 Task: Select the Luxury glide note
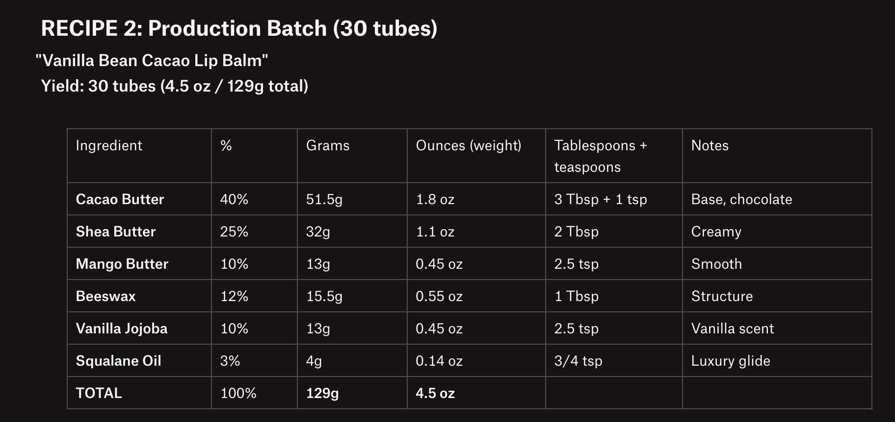pos(731,361)
